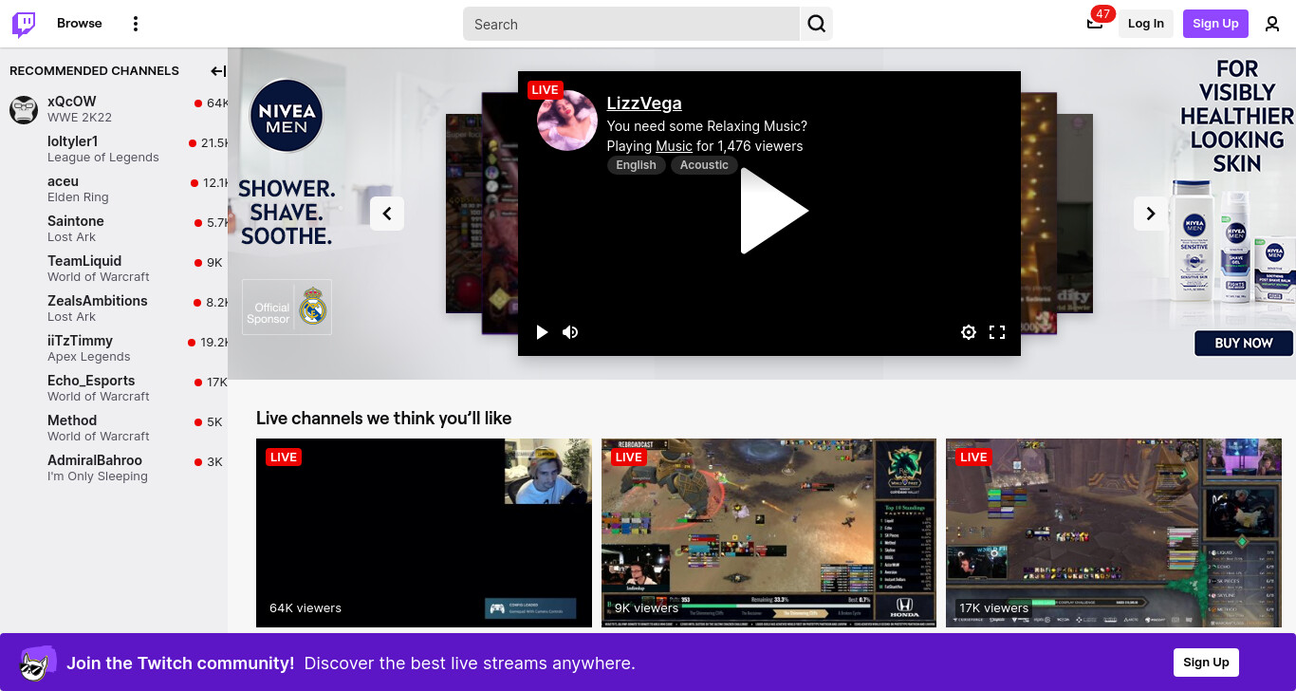Show the previous carousel stream
This screenshot has width=1296, height=691.
point(387,214)
